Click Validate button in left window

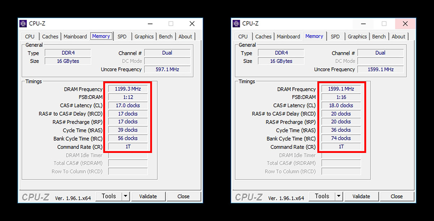(x=148, y=196)
